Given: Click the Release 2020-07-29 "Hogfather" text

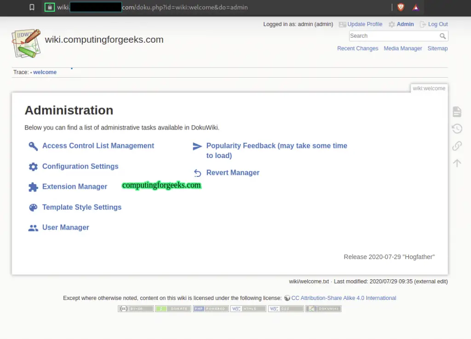Looking at the screenshot, I should click(x=389, y=257).
